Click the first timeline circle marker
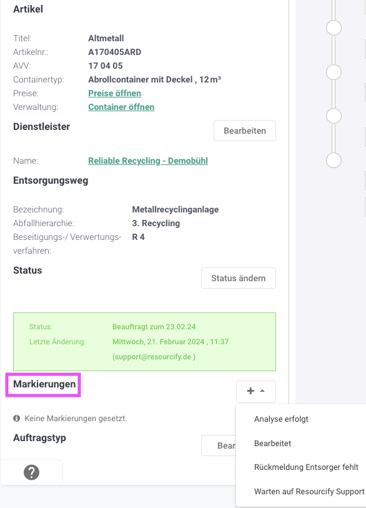 pos(334,28)
